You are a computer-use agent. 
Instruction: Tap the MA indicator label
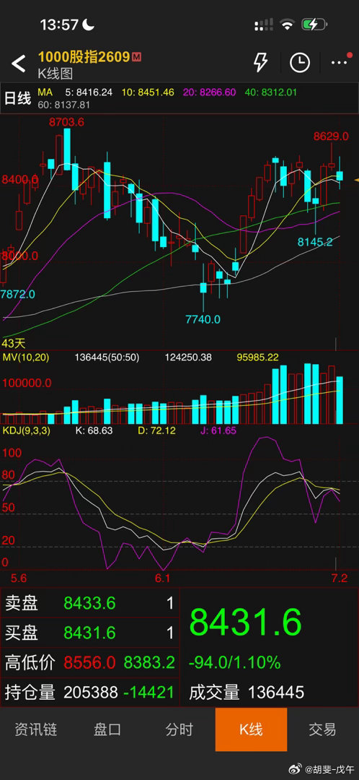click(x=45, y=92)
